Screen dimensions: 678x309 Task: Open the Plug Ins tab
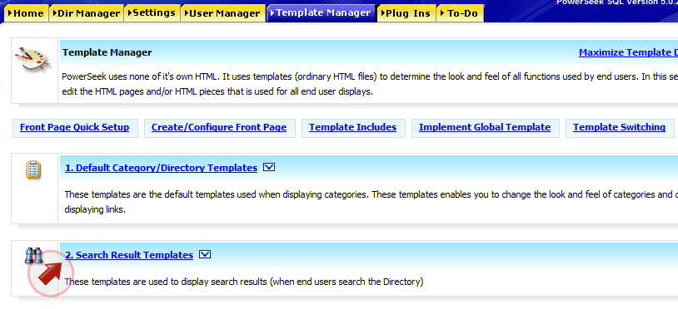pyautogui.click(x=406, y=13)
